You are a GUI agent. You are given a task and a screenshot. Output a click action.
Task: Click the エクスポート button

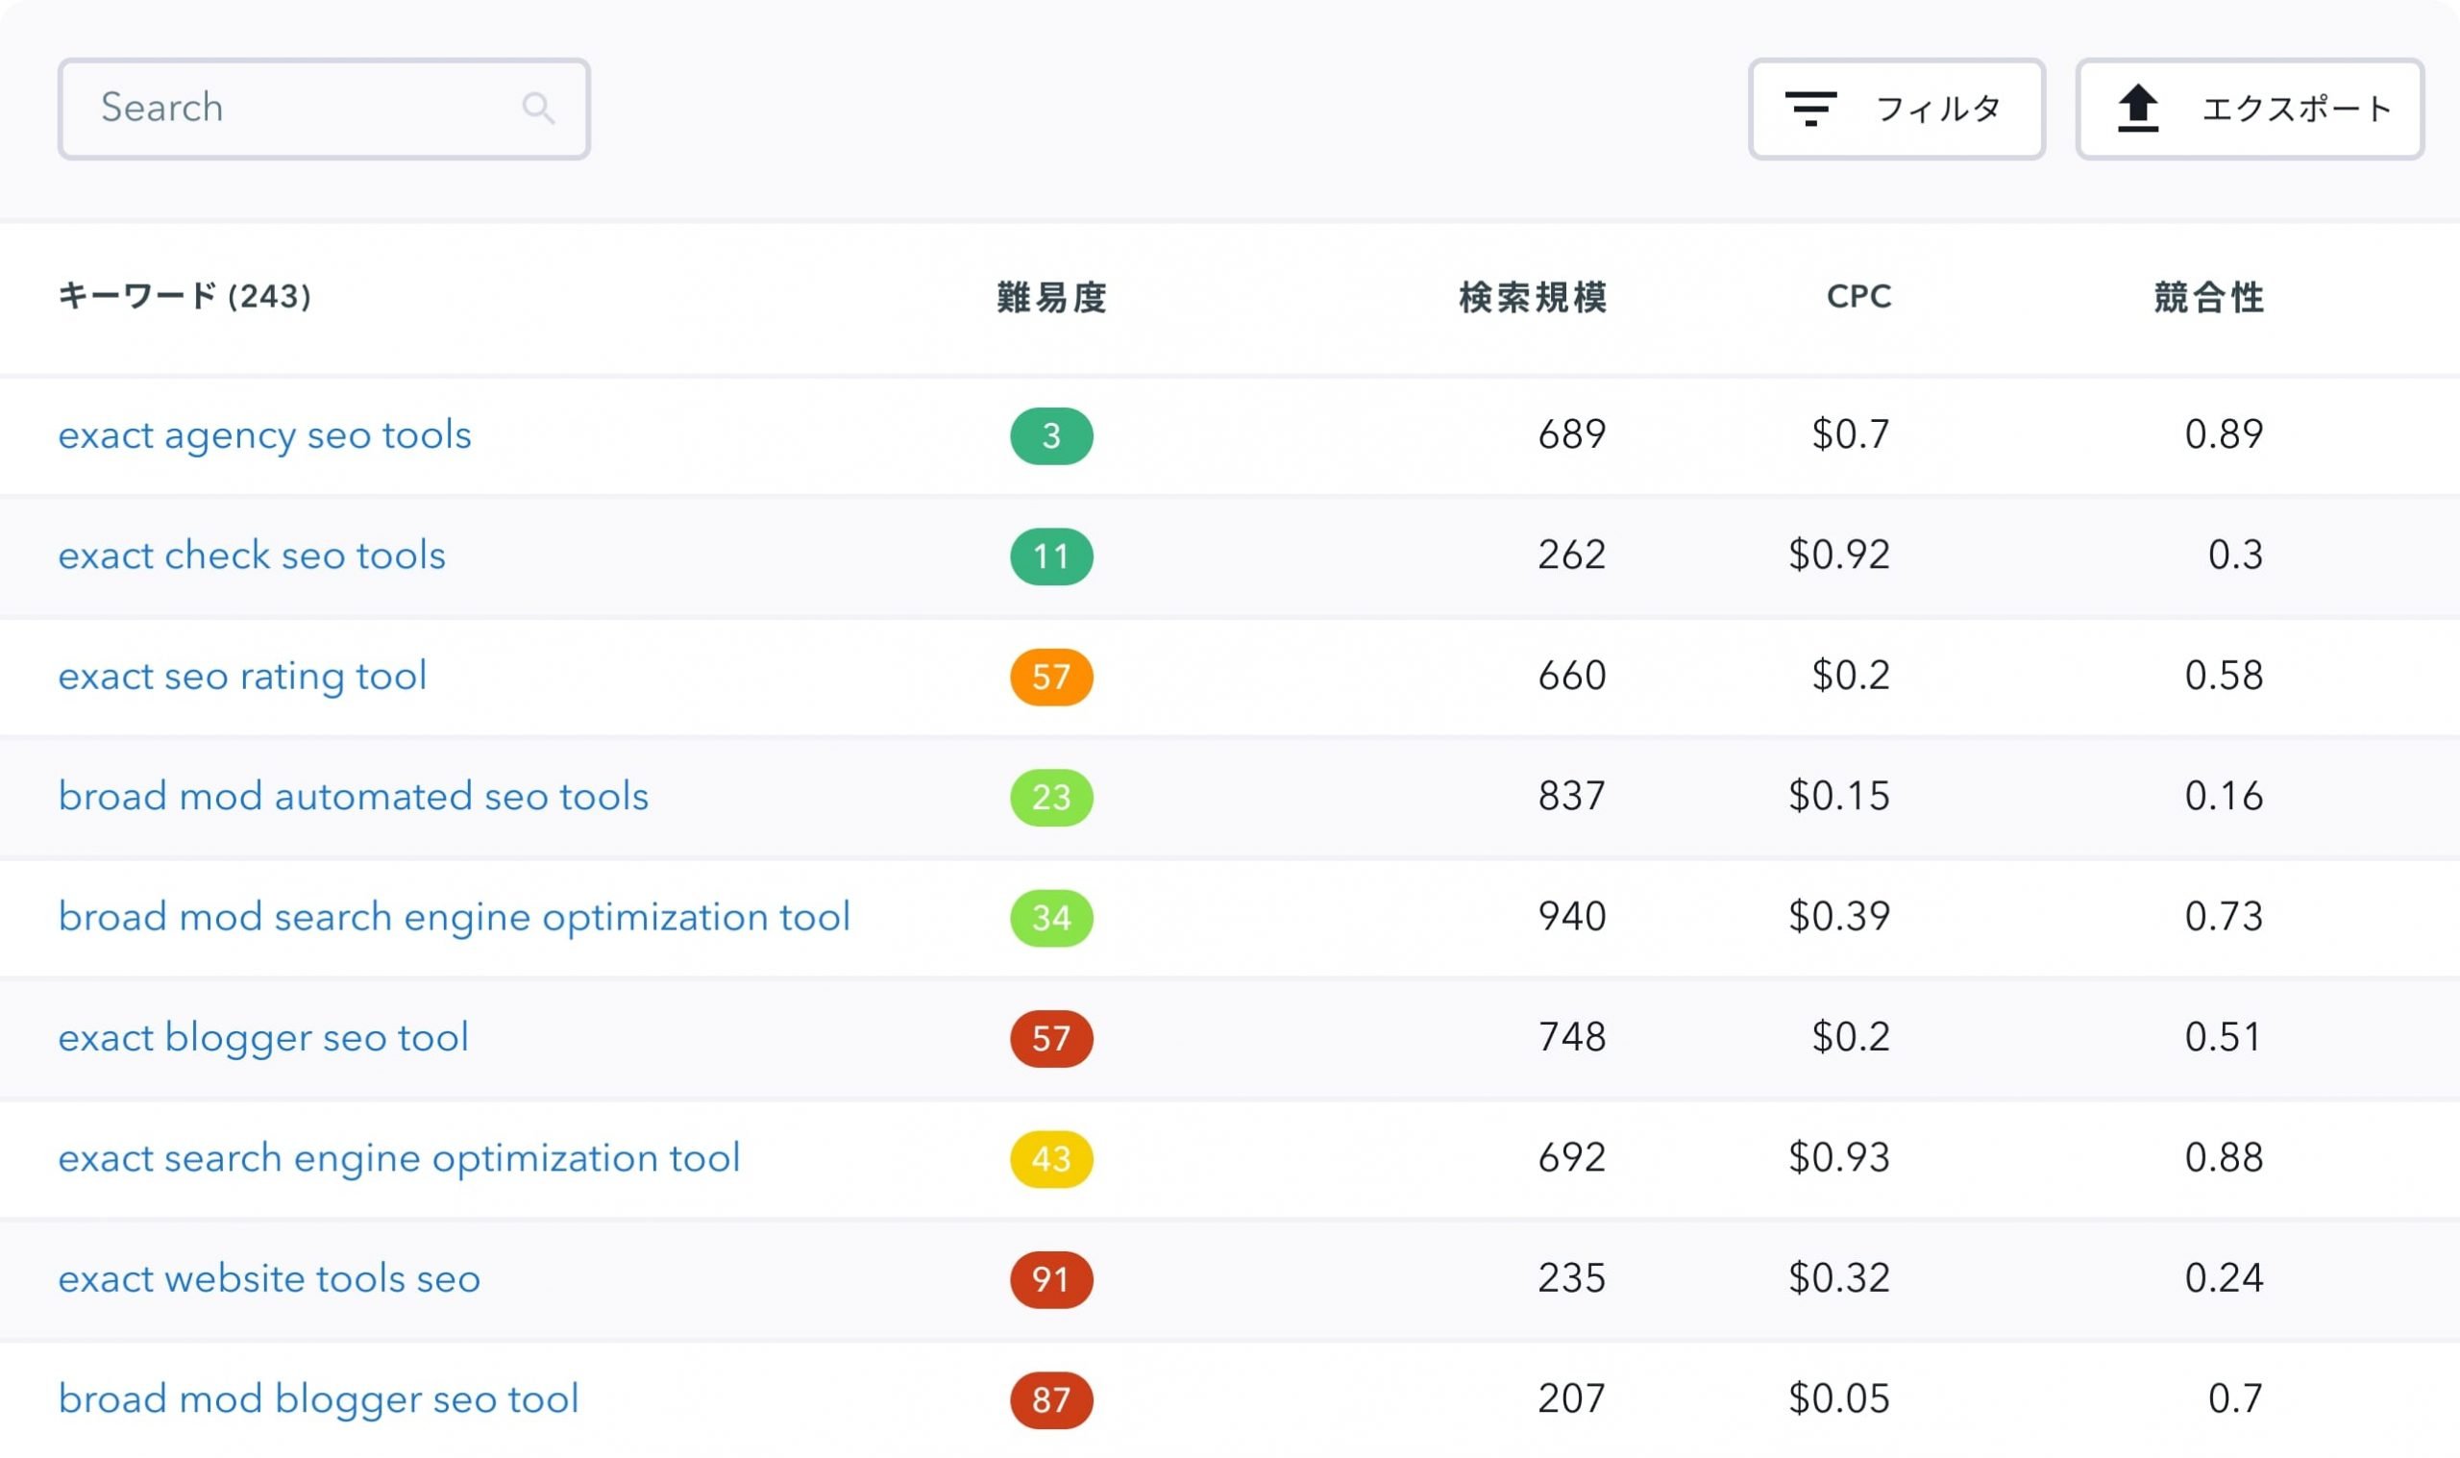coord(2249,109)
